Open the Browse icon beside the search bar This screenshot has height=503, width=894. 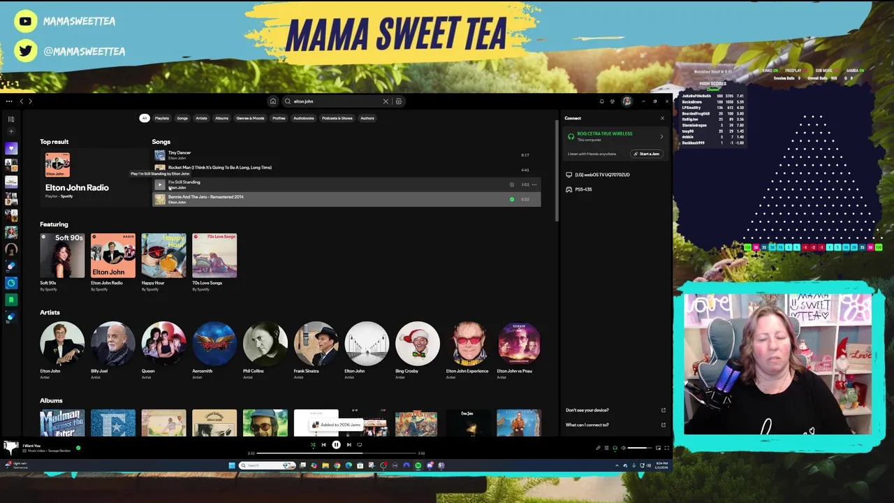pyautogui.click(x=399, y=101)
